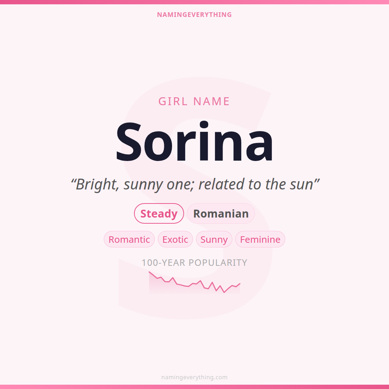The width and height of the screenshot is (389, 389).
Task: Click the leftmost starting point of the popularity line
Action: [x=149, y=272]
